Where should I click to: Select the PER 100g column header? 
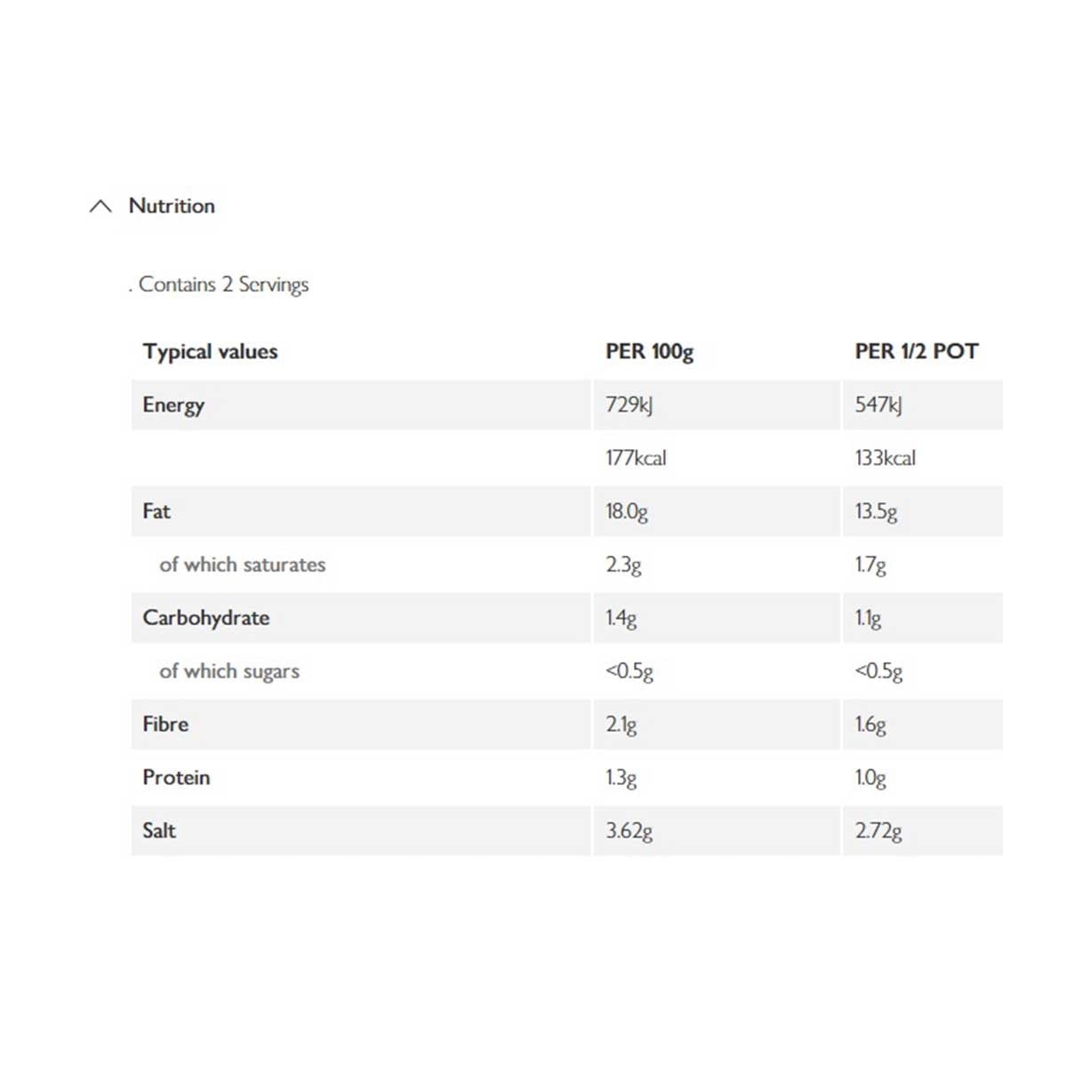coord(649,351)
